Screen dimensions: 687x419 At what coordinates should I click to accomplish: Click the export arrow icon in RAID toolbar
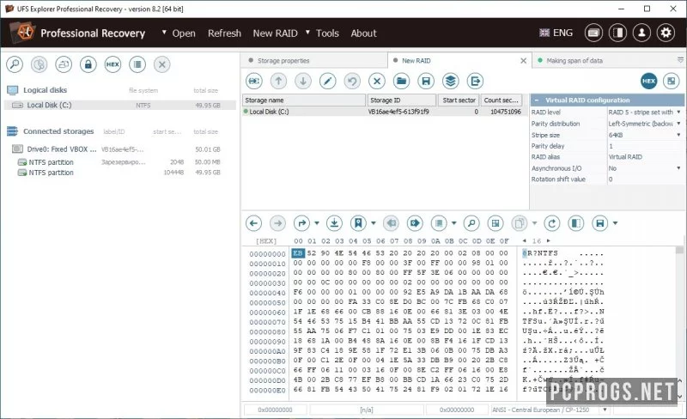(475, 81)
